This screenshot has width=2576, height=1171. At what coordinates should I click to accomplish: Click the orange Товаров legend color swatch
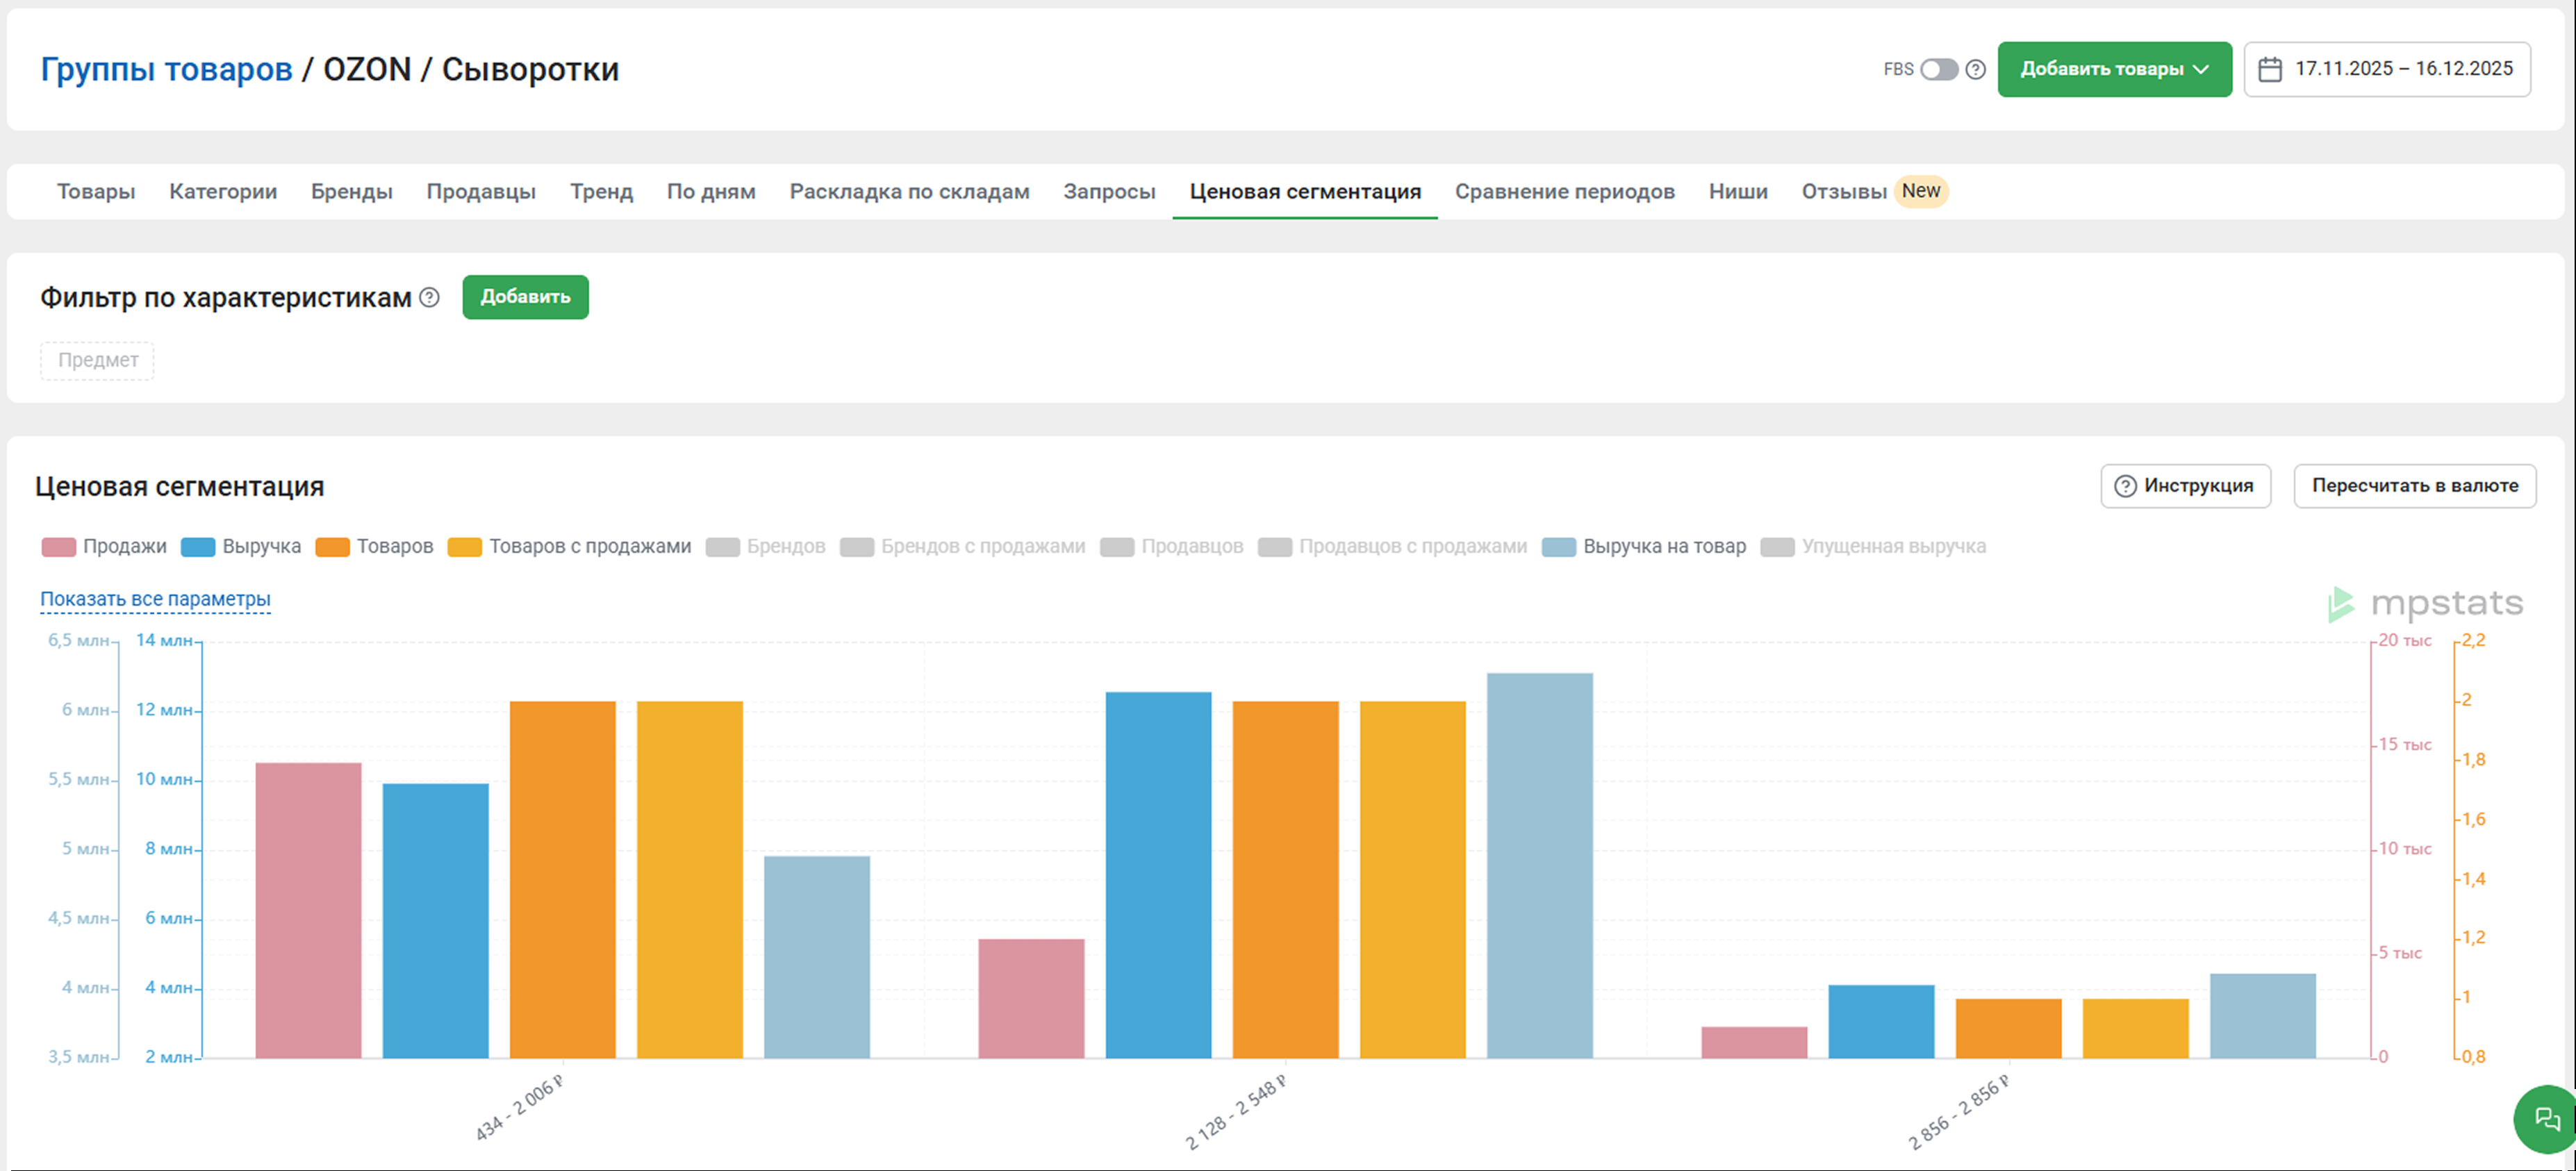[x=332, y=547]
